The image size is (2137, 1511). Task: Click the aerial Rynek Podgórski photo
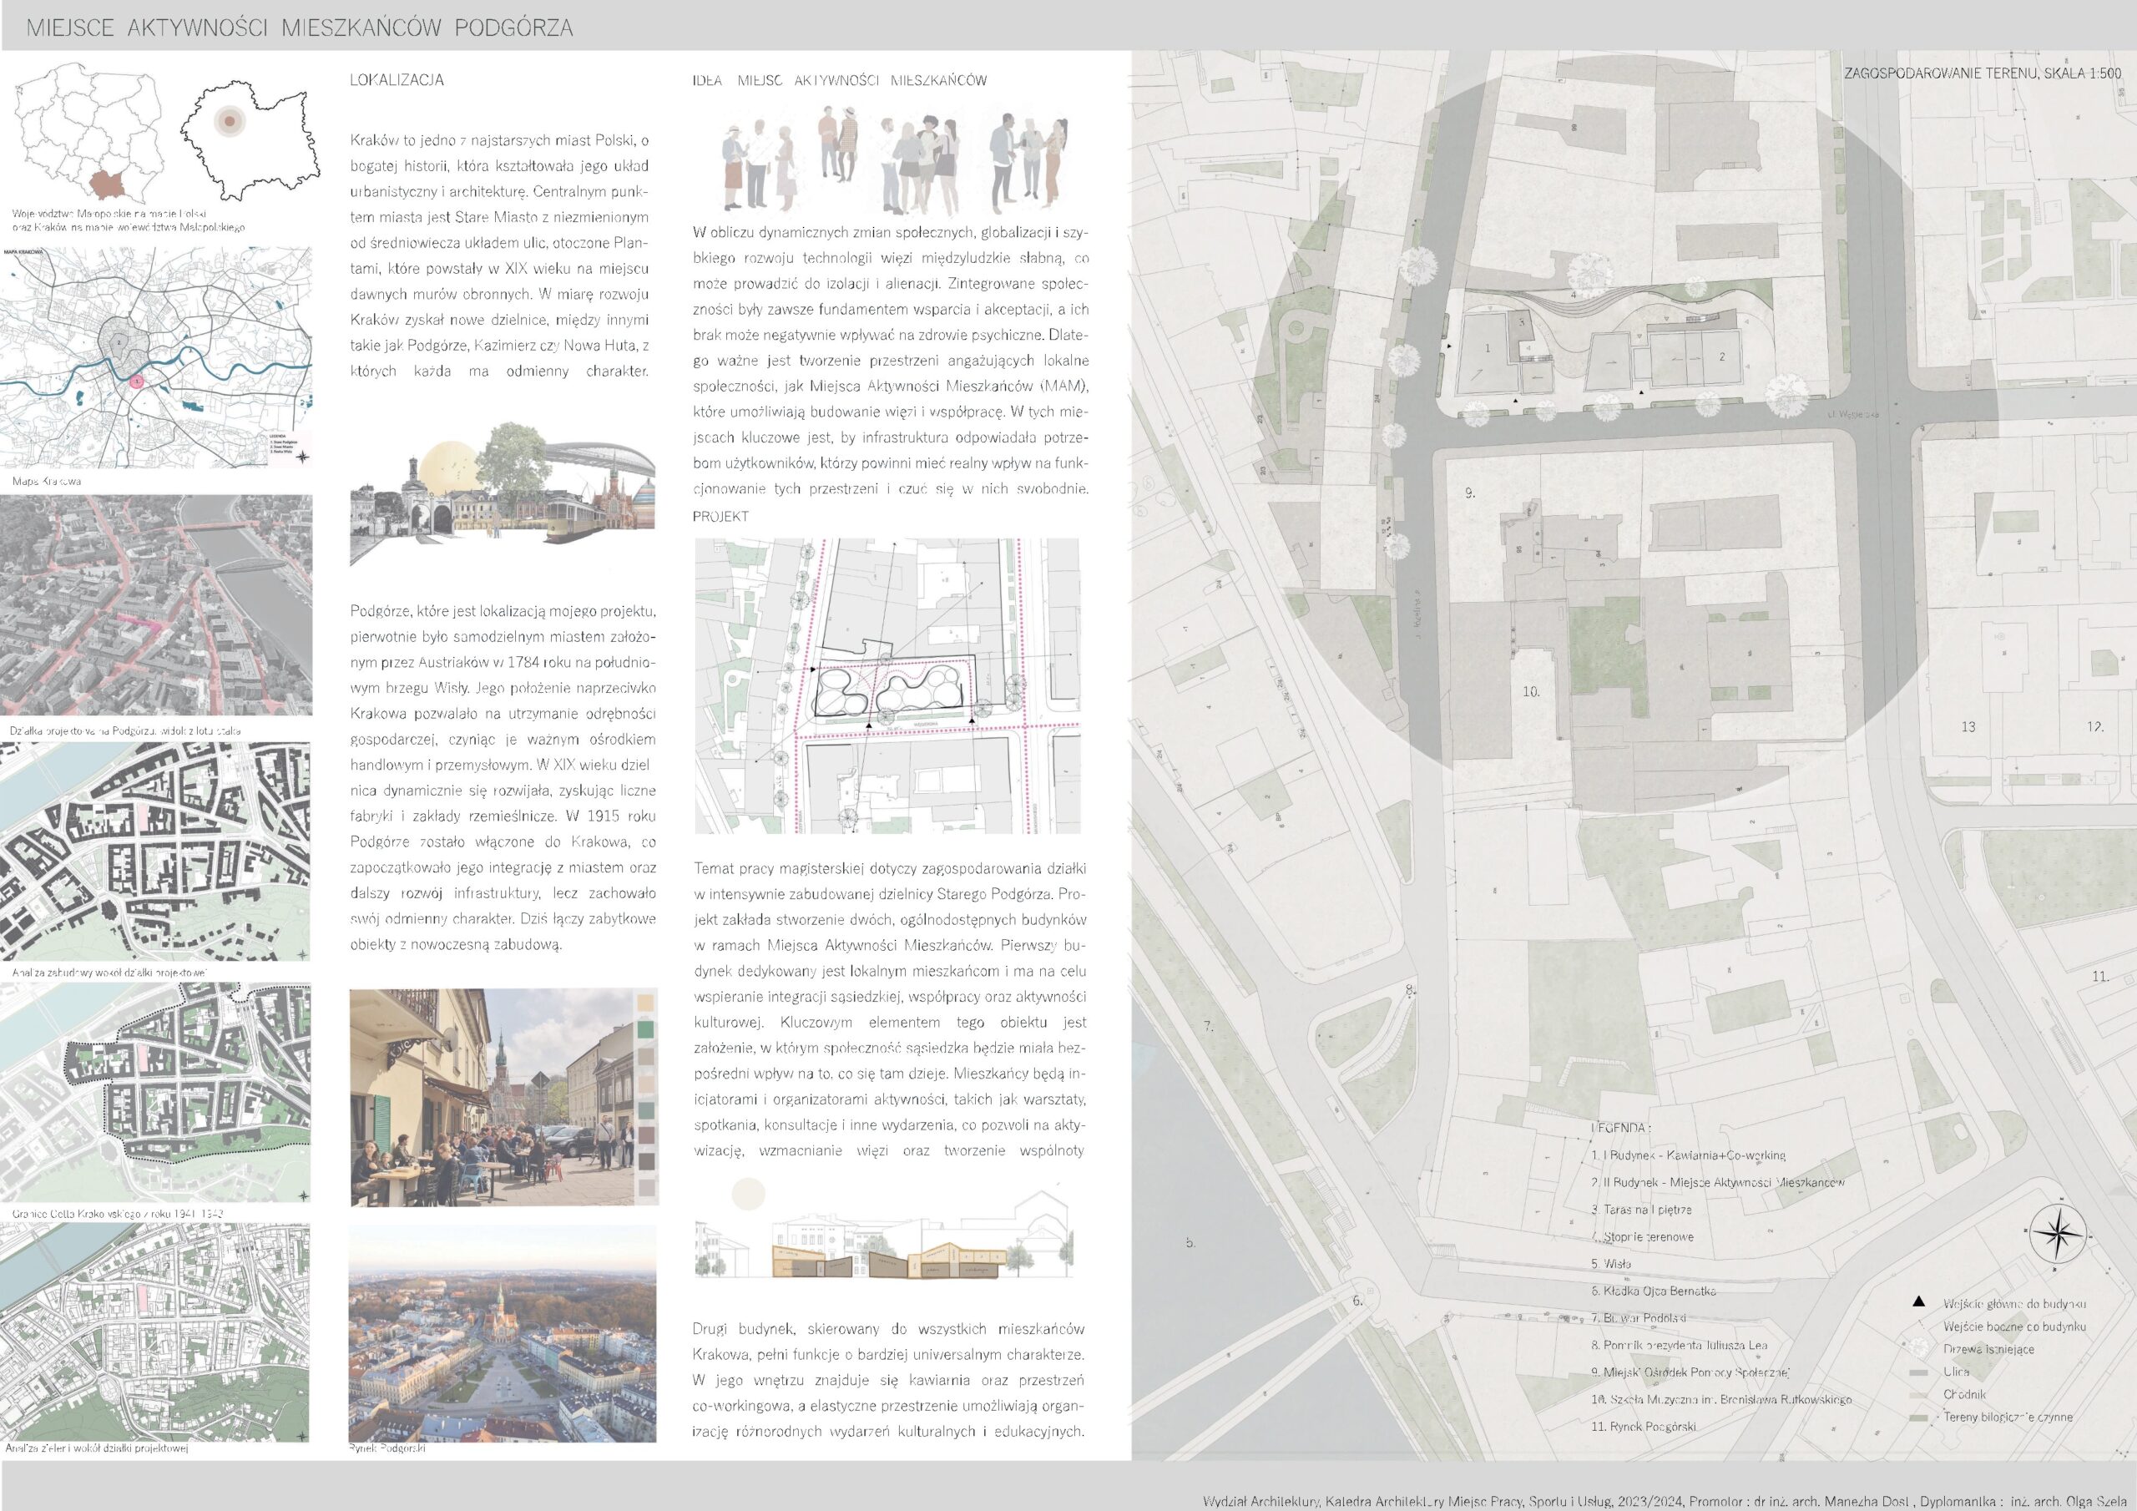click(x=502, y=1333)
